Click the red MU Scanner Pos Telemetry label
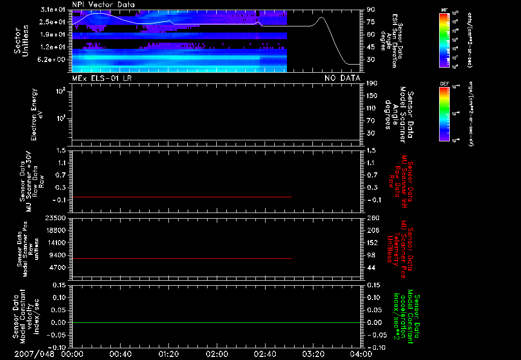521x360 pixels. 400,249
